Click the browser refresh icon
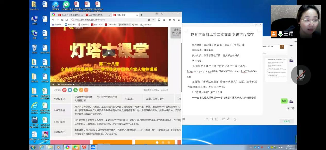Image resolution: width=326 pixels, height=150 pixels. [62, 20]
